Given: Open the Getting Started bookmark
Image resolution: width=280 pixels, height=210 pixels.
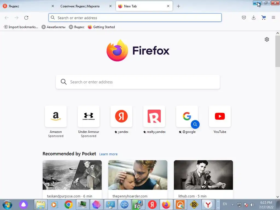Looking at the screenshot, I should coord(101,27).
